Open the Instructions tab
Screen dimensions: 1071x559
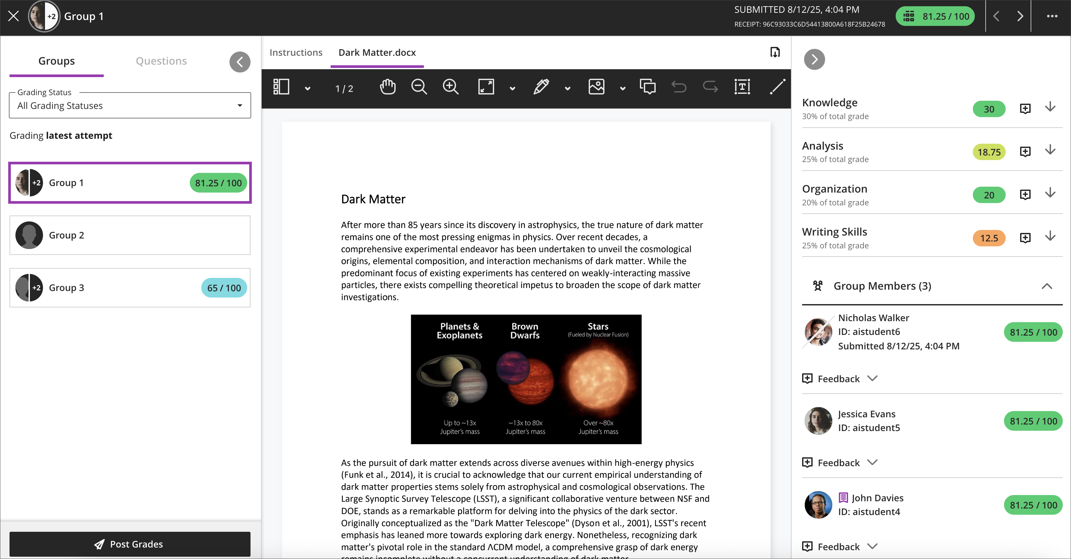295,53
